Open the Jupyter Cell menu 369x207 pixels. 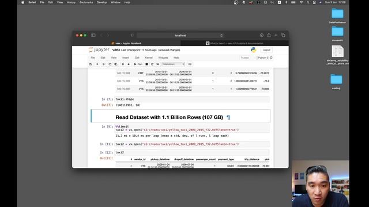point(137,57)
